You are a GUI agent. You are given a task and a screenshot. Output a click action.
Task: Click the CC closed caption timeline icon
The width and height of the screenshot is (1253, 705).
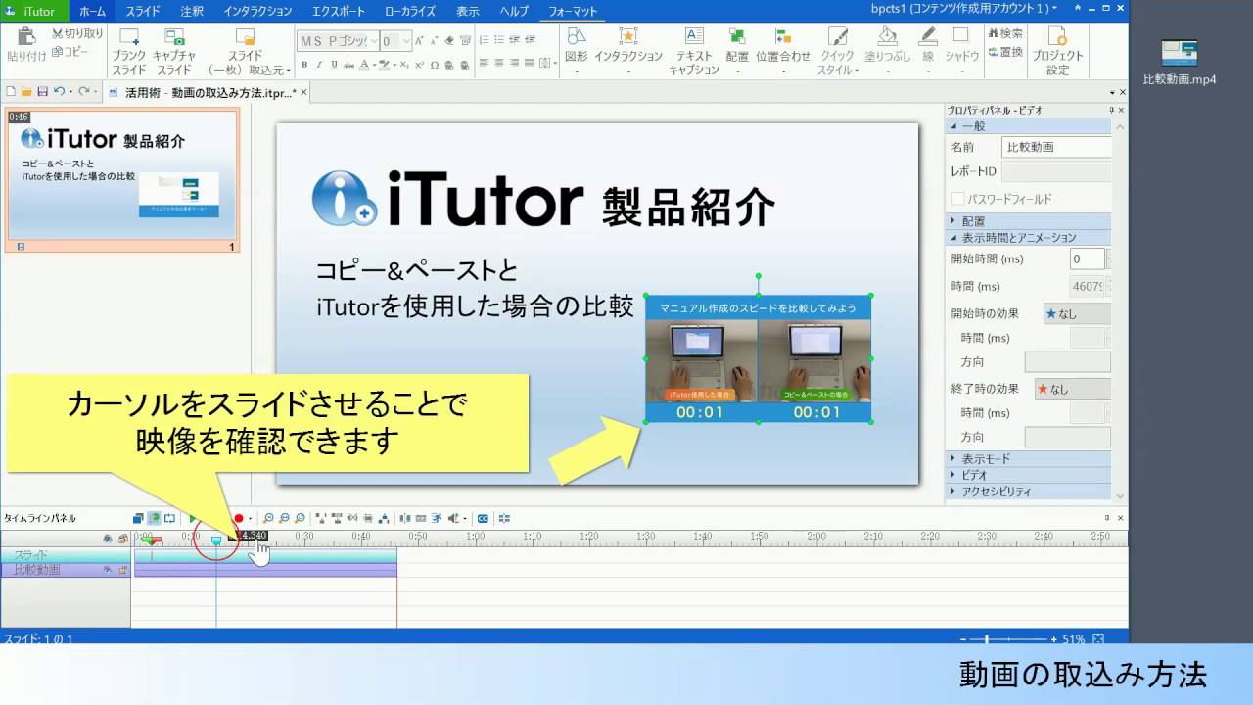[x=483, y=518]
